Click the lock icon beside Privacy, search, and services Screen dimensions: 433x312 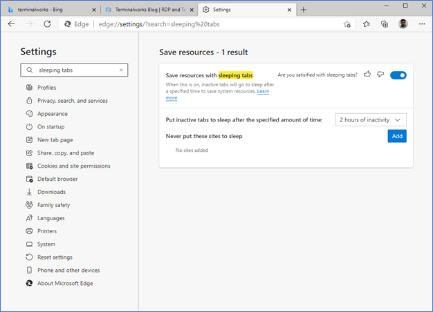29,100
